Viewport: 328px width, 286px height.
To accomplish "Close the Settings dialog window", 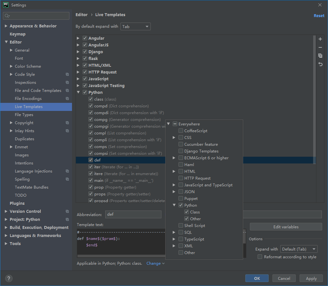I will pyautogui.click(x=320, y=5).
